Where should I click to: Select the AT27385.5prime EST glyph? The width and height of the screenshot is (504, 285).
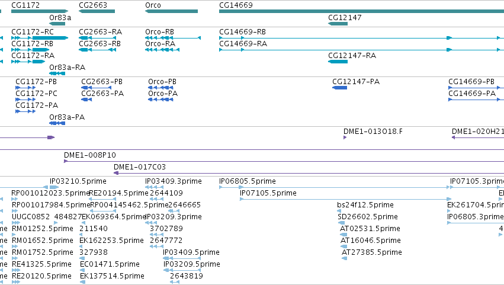tap(344, 258)
